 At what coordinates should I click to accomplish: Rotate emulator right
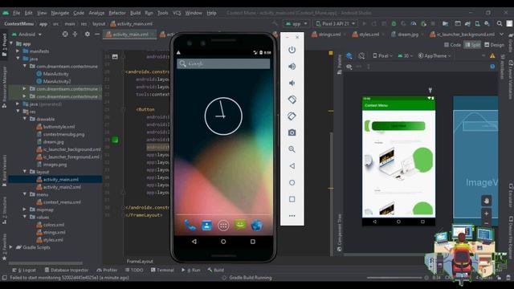(292, 116)
